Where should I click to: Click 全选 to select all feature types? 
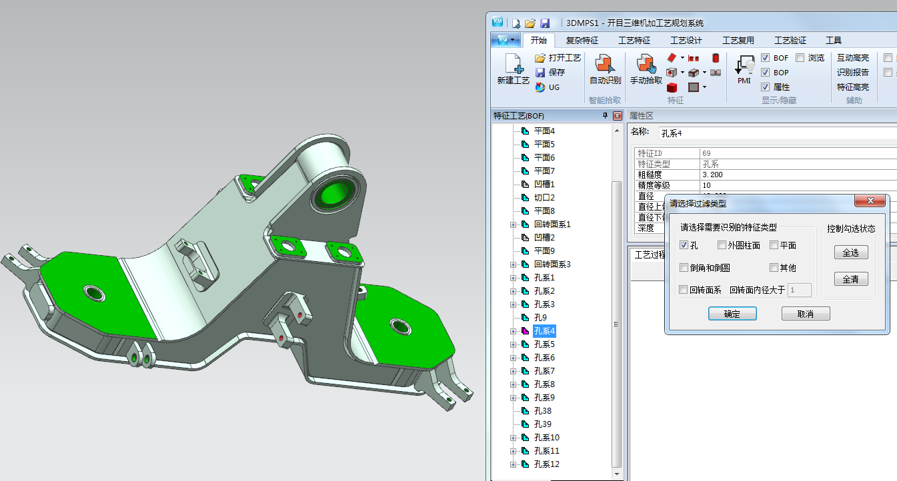tap(851, 252)
